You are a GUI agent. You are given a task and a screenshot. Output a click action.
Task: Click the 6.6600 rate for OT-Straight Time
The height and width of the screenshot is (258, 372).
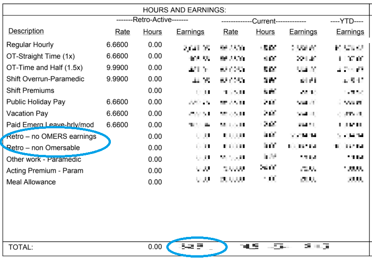coord(117,56)
